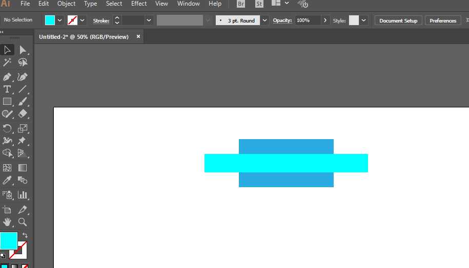Image resolution: width=469 pixels, height=268 pixels.
Task: Open Preferences from the control bar
Action: click(443, 20)
